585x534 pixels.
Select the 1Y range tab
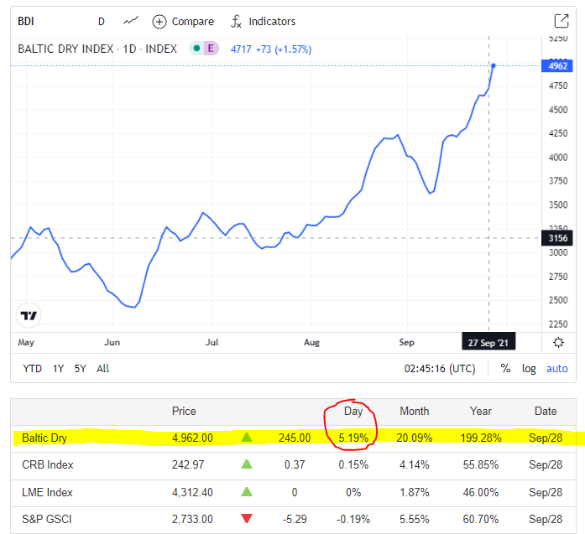[58, 369]
